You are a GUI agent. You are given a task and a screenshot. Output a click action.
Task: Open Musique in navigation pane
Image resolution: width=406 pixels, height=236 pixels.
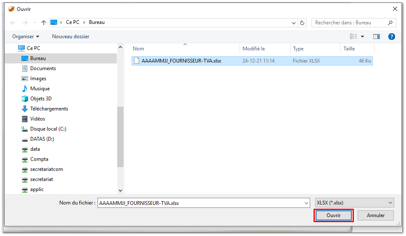tap(40, 89)
